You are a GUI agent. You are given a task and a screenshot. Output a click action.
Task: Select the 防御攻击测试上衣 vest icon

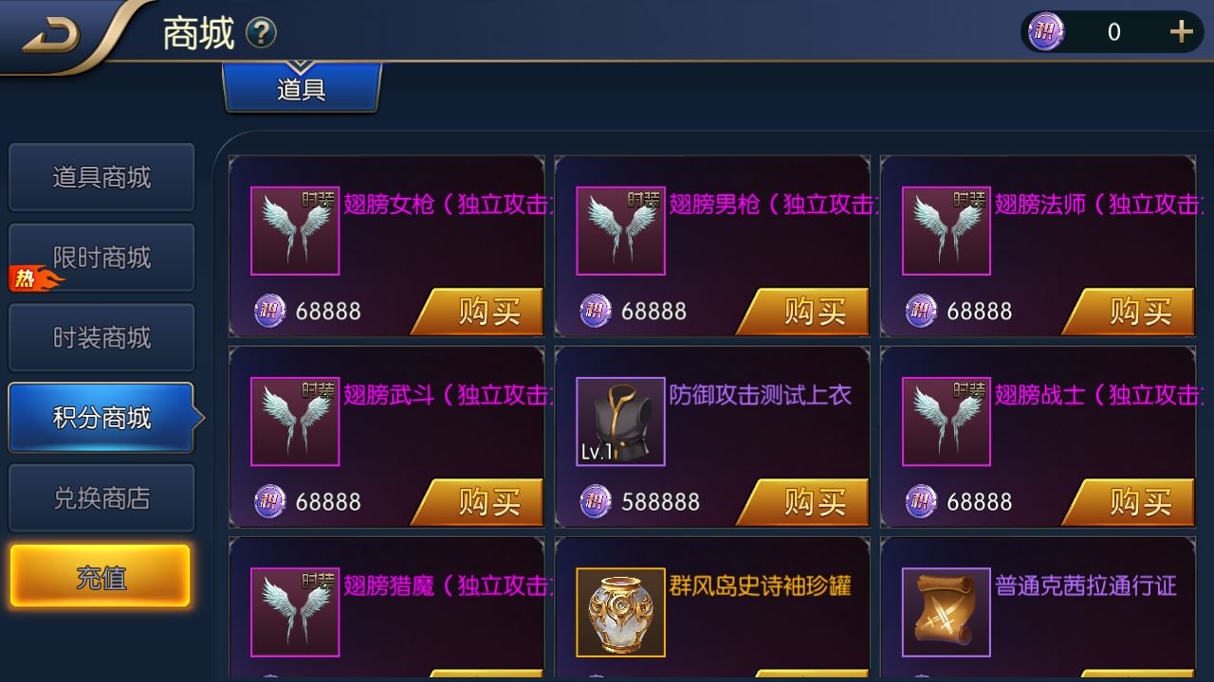pos(620,422)
